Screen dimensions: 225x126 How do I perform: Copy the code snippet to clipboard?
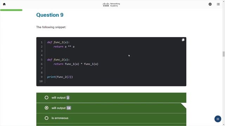[x=183, y=40]
